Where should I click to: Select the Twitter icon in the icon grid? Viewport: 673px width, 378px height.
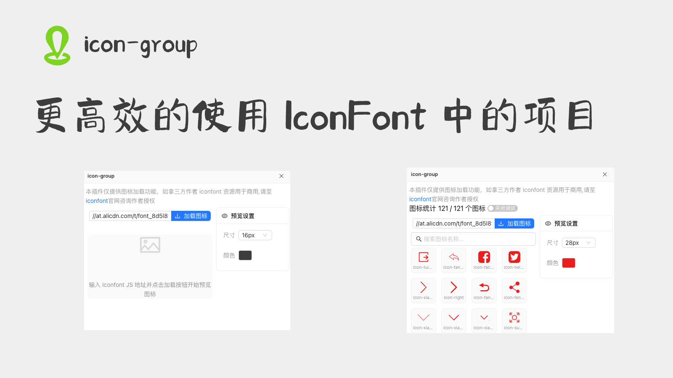click(x=514, y=257)
